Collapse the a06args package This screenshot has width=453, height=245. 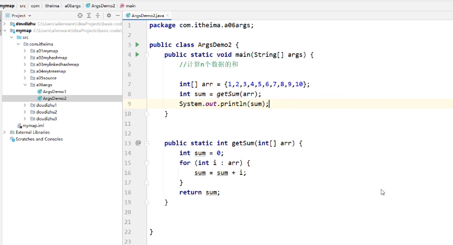point(25,85)
